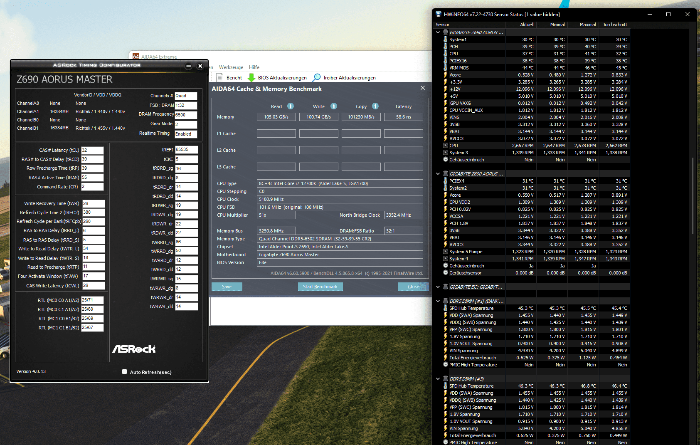Click the GIGABYTE EC chip icon
The image size is (700, 445).
446,287
